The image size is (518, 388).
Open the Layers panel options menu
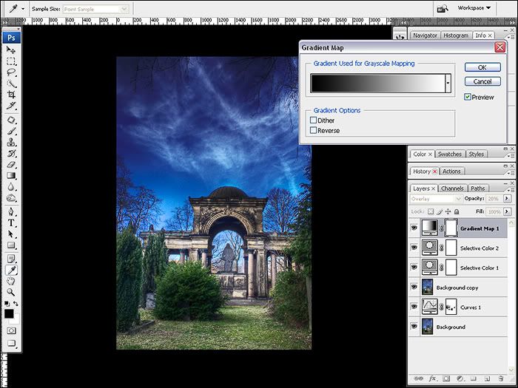pyautogui.click(x=511, y=190)
